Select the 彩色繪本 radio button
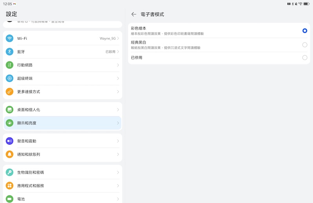This screenshot has width=313, height=203. tap(305, 31)
